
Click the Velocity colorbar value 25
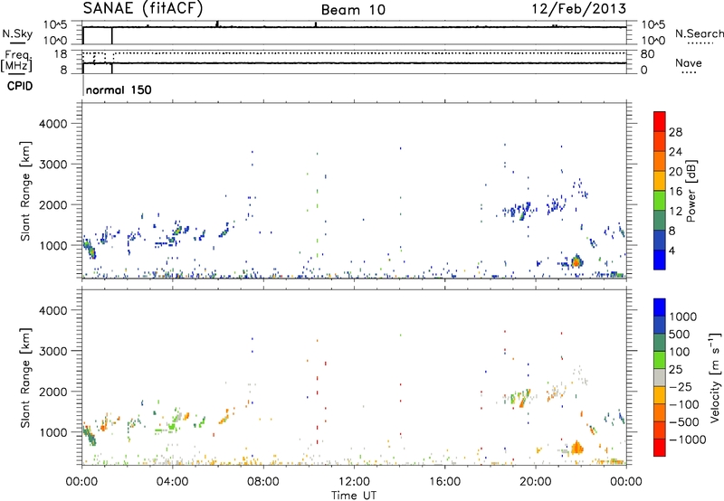pyautogui.click(x=676, y=370)
